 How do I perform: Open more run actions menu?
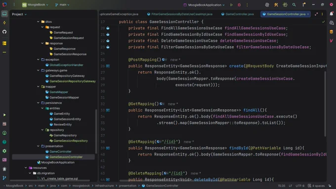click(x=247, y=5)
